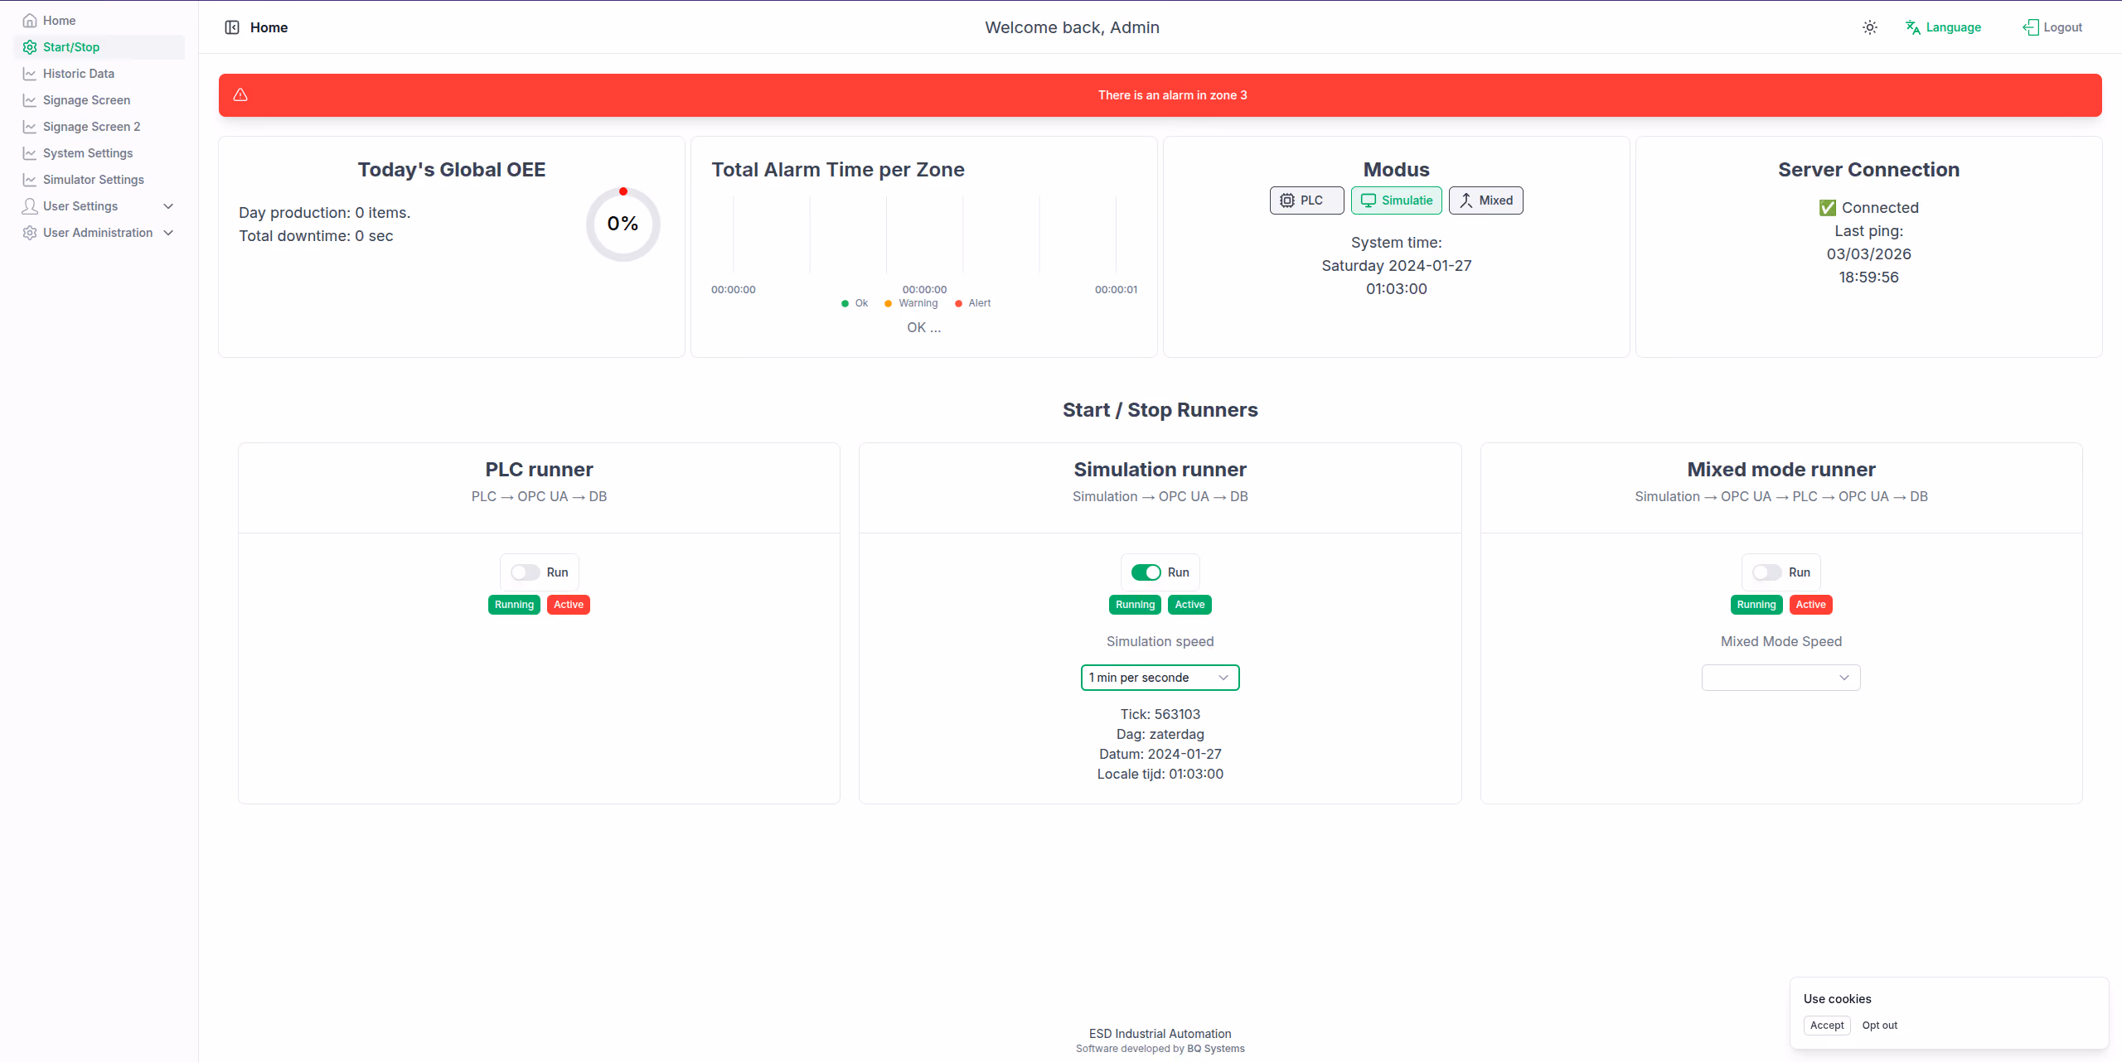Screen dimensions: 2122x1062
Task: Toggle the Warning legend item in alarm chart
Action: point(911,303)
